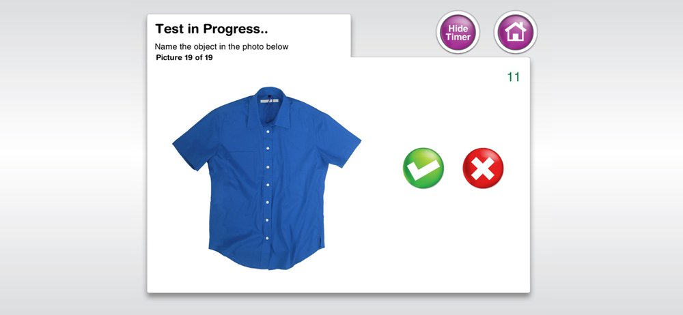683x315 pixels.
Task: Click the "Picture 19 of 19" counter label
Action: (x=184, y=57)
